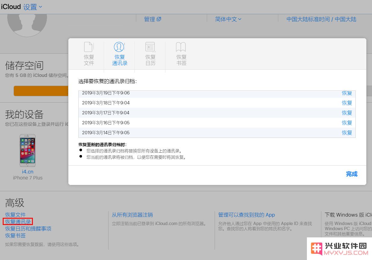
Task: Click the iCloud title text
Action: 11,7
